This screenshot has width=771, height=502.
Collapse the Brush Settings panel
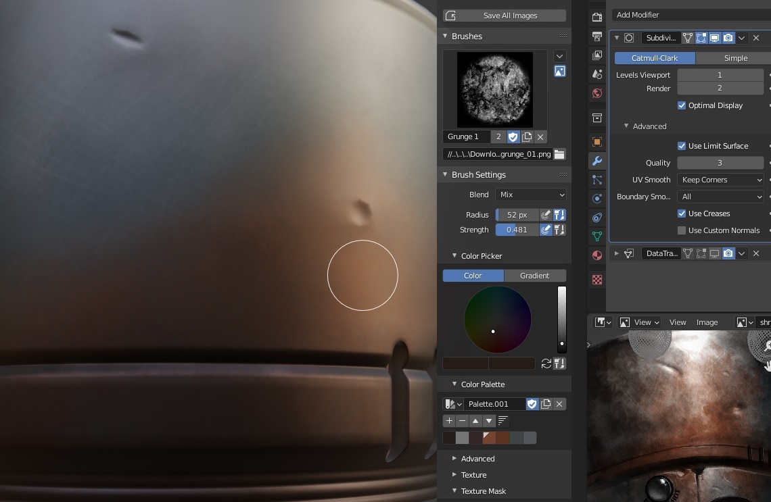click(x=445, y=174)
